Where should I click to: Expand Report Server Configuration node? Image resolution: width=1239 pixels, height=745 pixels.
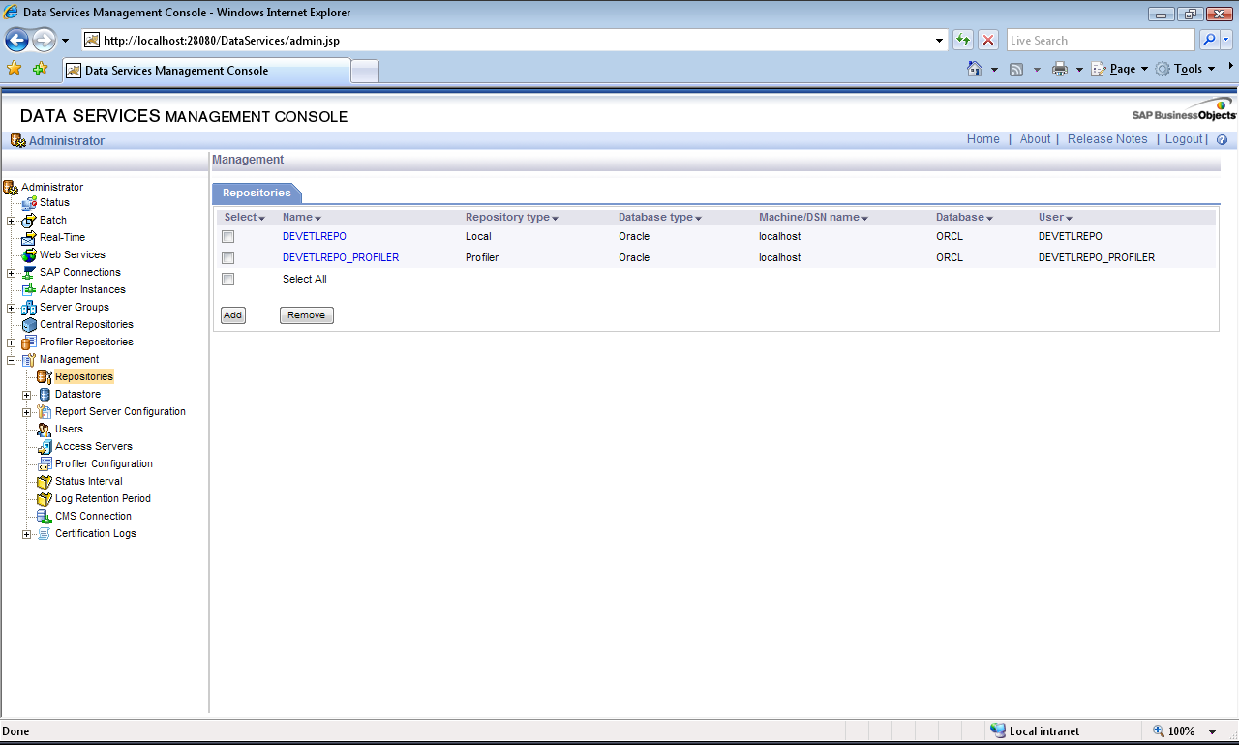tap(27, 412)
